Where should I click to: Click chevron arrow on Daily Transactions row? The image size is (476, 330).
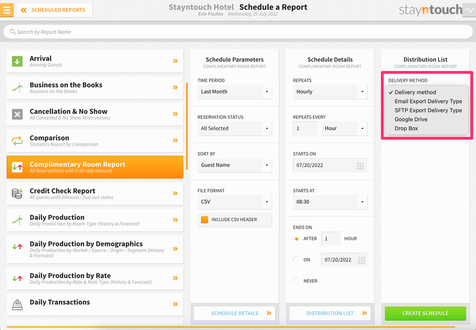[x=175, y=304]
